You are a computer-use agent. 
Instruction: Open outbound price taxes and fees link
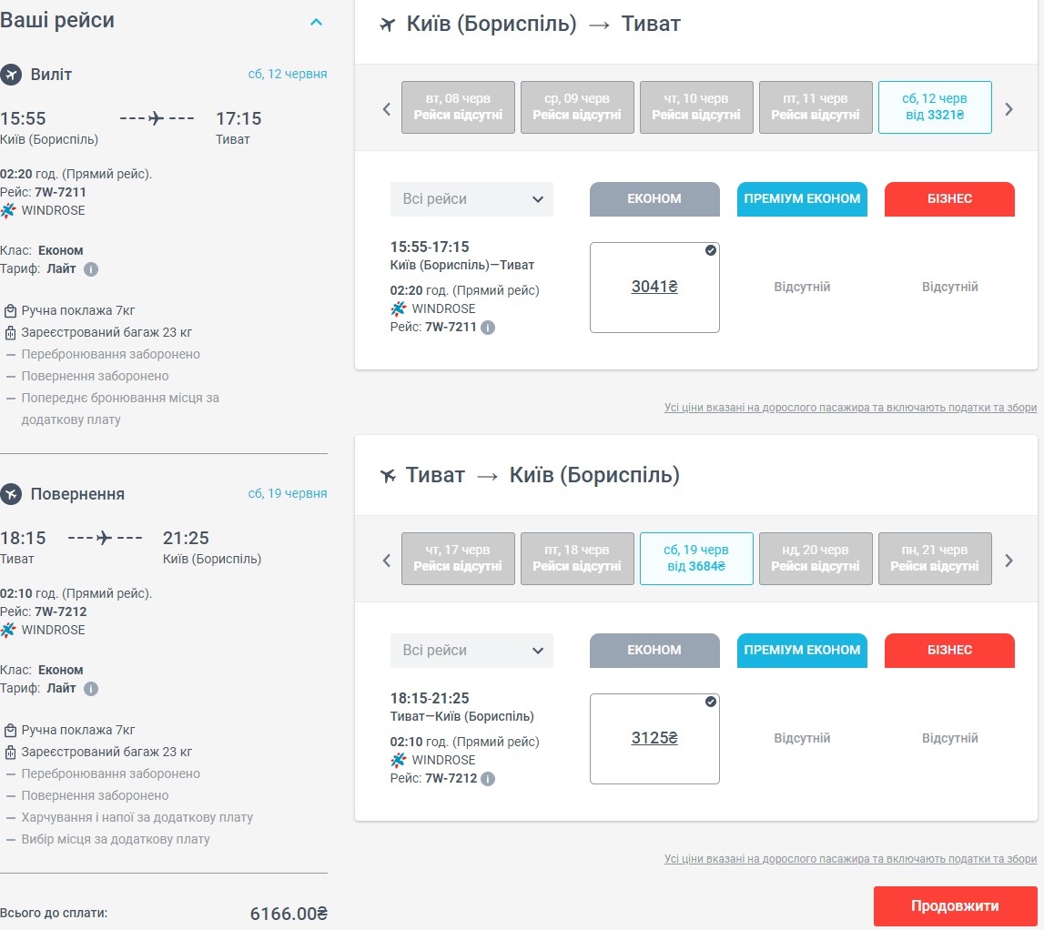(850, 408)
